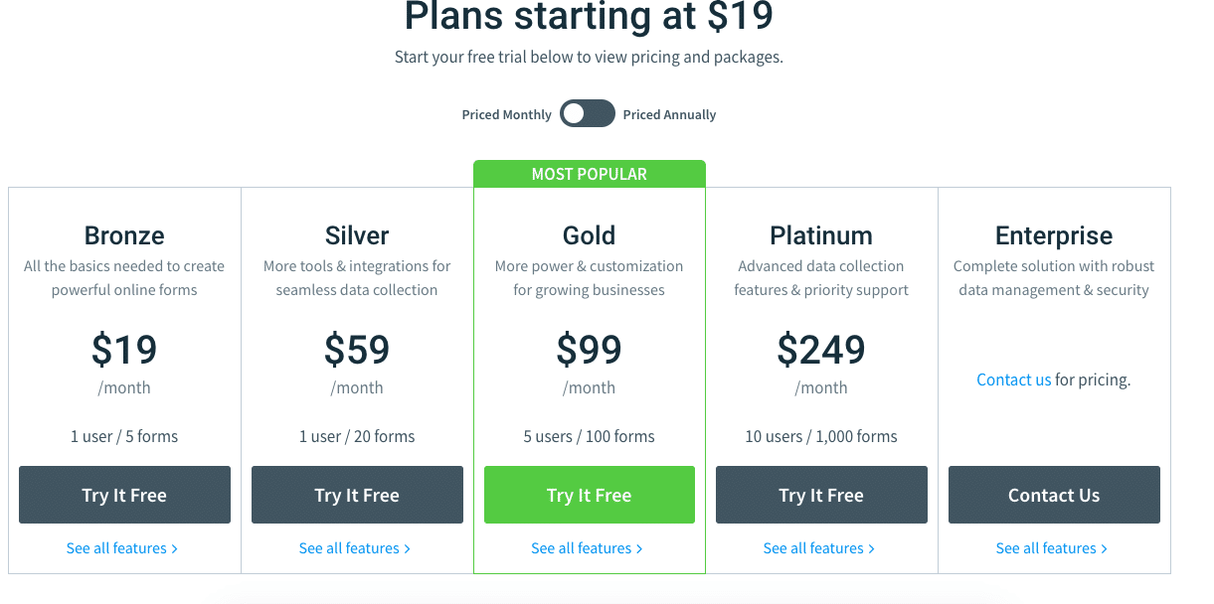Start the Platinum plan free trial
The height and width of the screenshot is (604, 1214).
821,495
